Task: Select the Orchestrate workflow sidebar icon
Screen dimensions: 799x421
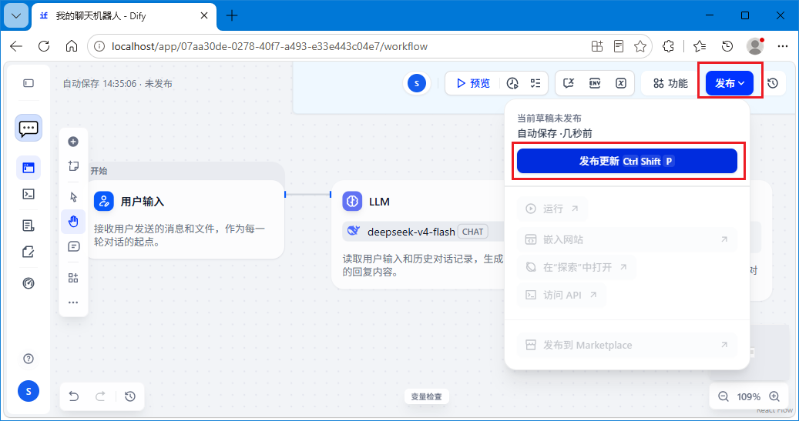Action: pyautogui.click(x=29, y=168)
